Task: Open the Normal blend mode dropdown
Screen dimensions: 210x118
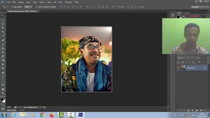Action: coord(185,58)
